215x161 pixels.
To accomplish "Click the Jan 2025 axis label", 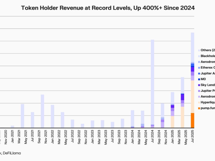I will [x=172, y=137].
